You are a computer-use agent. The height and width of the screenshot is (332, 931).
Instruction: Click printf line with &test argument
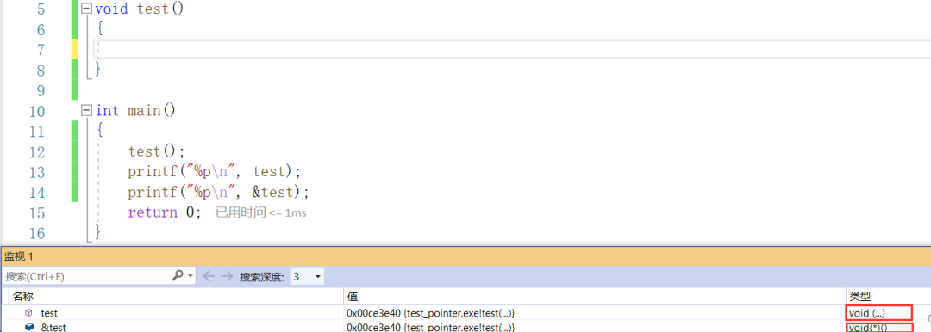pos(218,192)
